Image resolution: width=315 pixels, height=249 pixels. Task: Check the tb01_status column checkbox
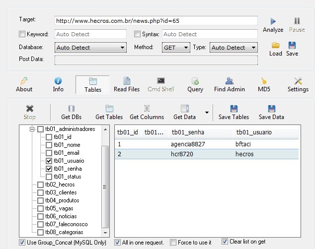point(49,177)
